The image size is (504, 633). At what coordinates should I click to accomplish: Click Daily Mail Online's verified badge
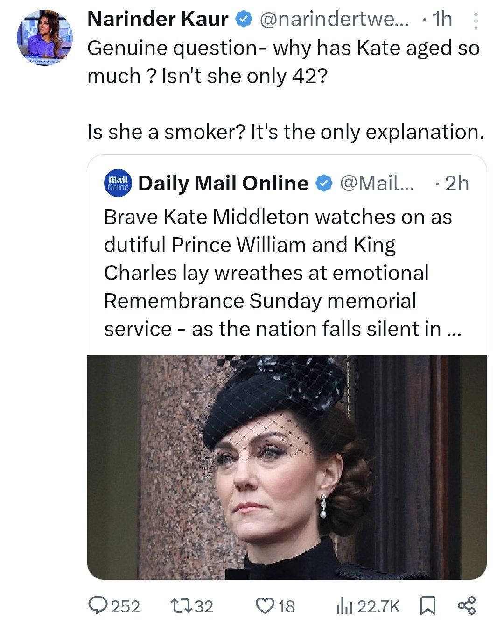[324, 183]
